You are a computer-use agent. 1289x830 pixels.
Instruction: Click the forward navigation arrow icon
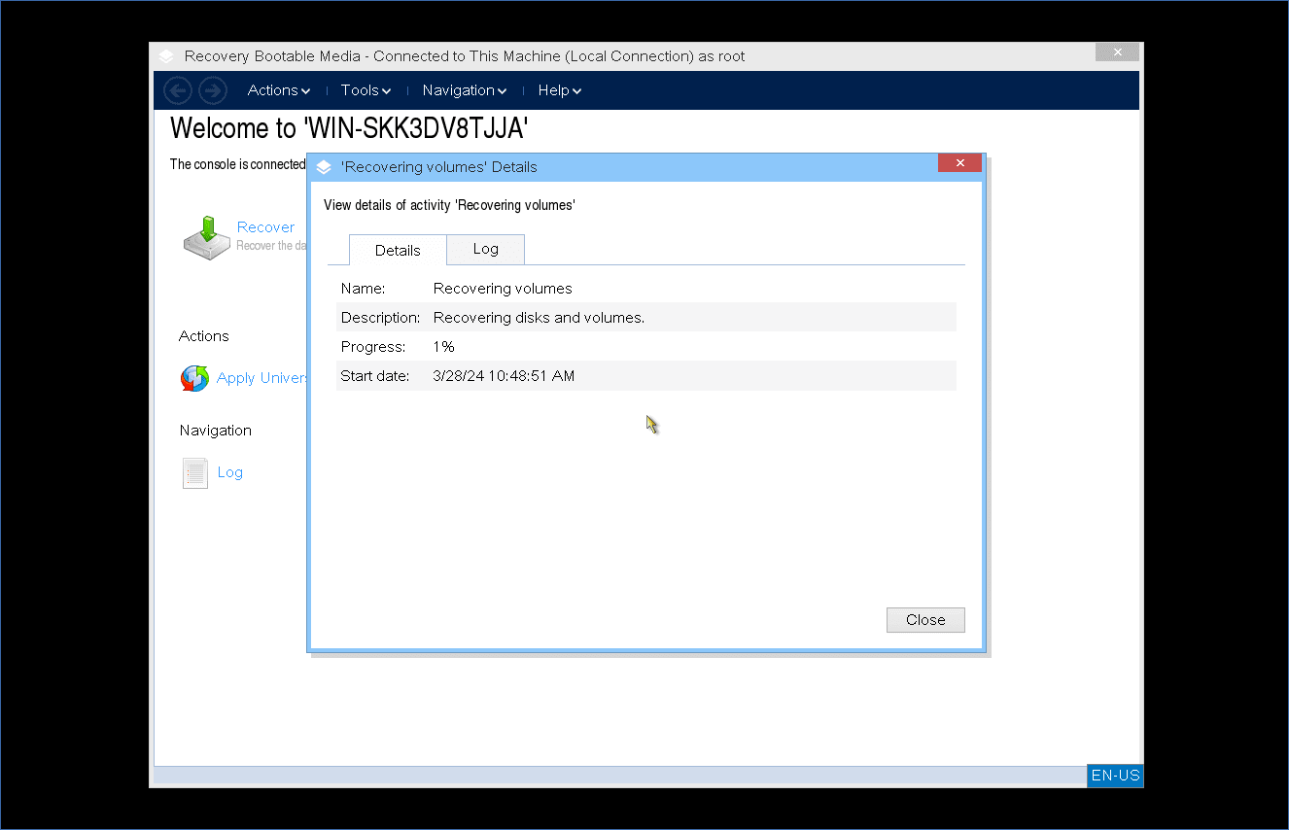[x=213, y=90]
